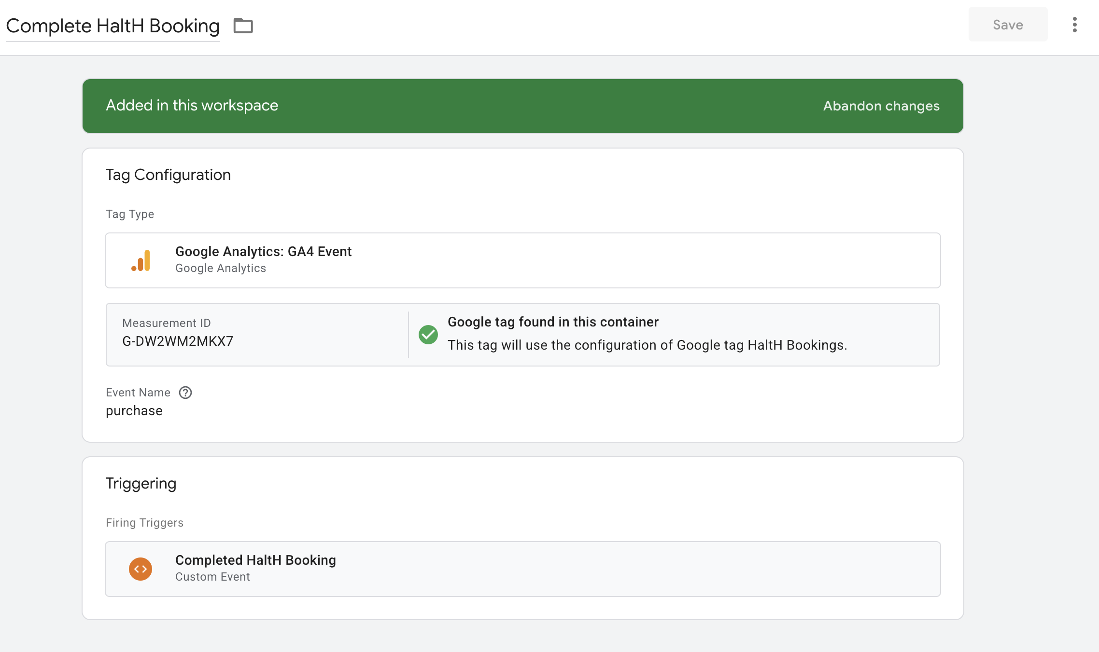The image size is (1099, 652).
Task: Click Abandon changes in the green banner
Action: click(x=881, y=106)
